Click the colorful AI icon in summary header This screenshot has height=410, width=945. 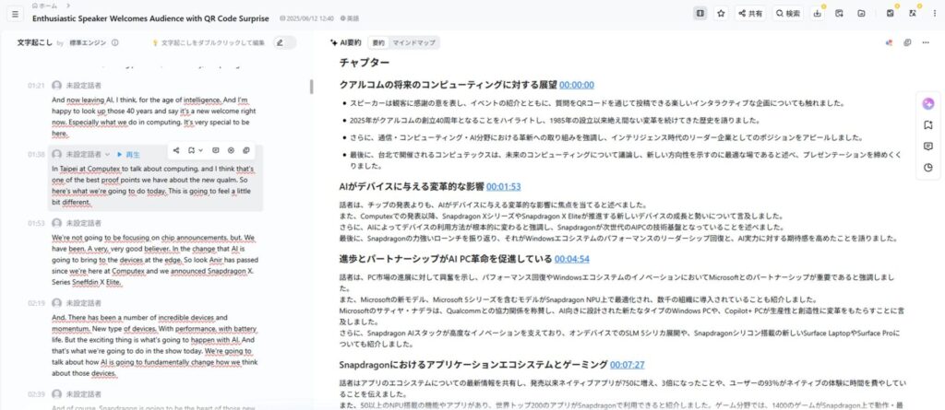click(889, 42)
